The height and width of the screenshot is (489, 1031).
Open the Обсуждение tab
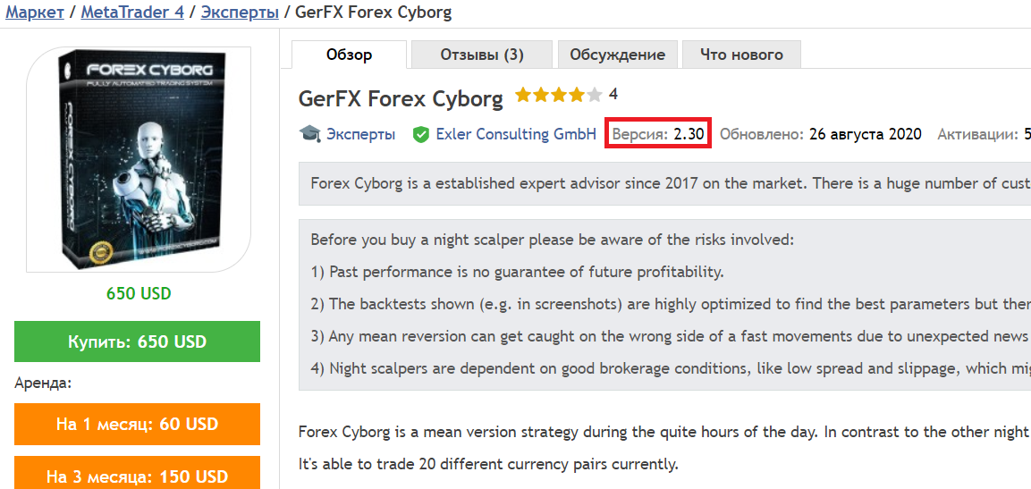[617, 55]
